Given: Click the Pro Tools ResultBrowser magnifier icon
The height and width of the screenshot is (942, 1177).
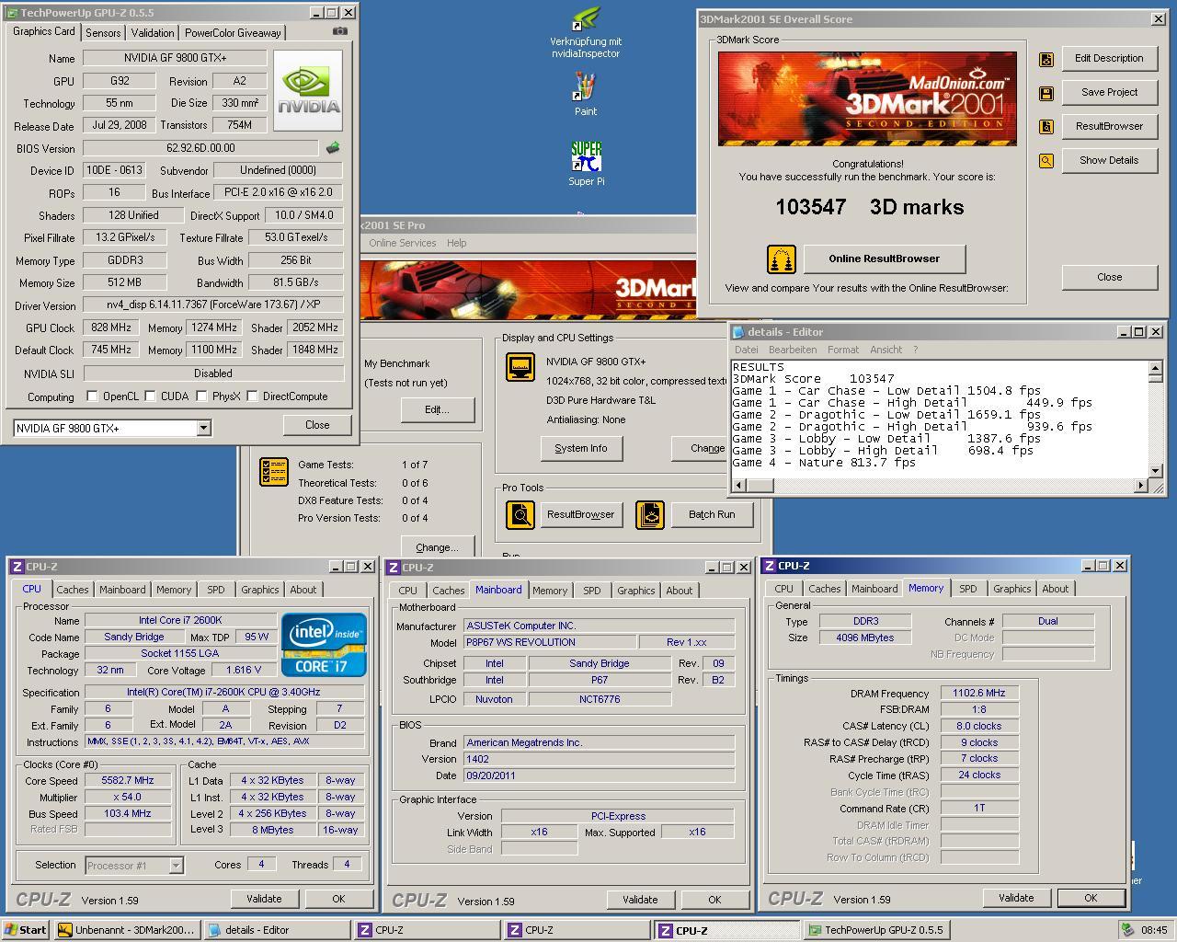Looking at the screenshot, I should [x=520, y=514].
